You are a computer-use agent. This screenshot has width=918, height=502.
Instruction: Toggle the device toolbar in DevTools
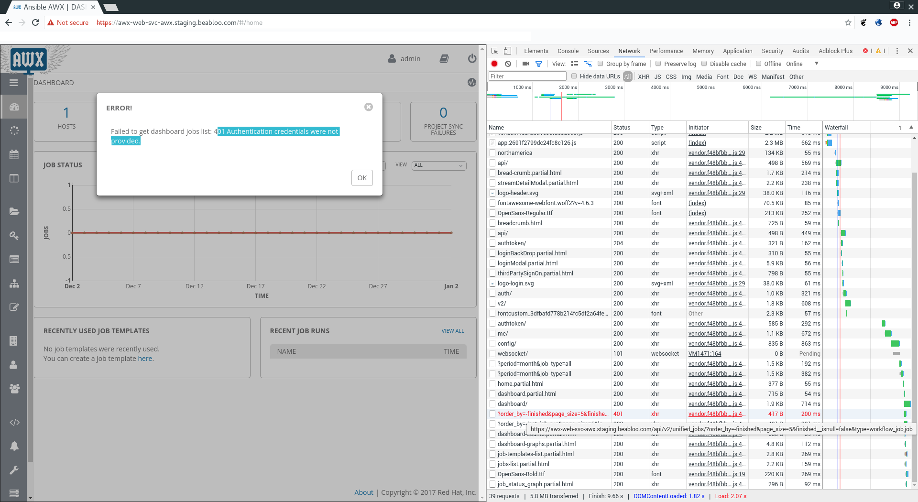coord(508,51)
